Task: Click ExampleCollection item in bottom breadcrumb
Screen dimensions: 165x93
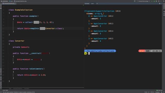Action: (x=18, y=88)
